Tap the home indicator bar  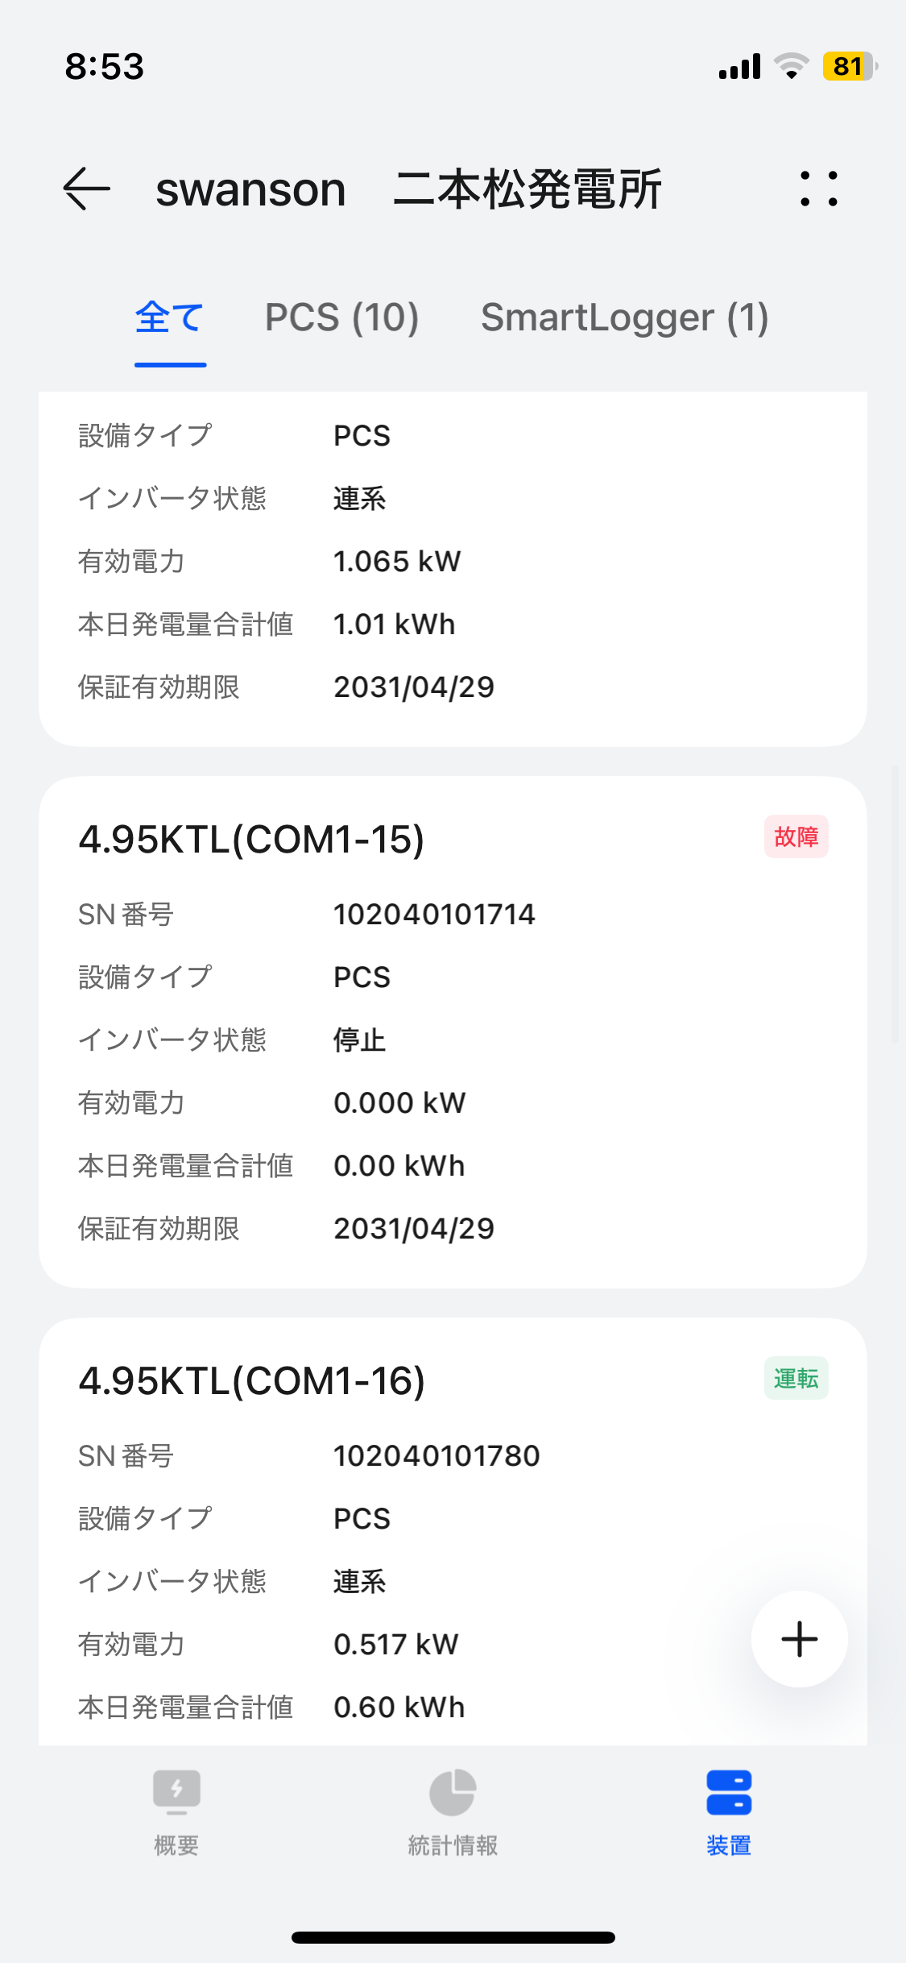point(453,1937)
